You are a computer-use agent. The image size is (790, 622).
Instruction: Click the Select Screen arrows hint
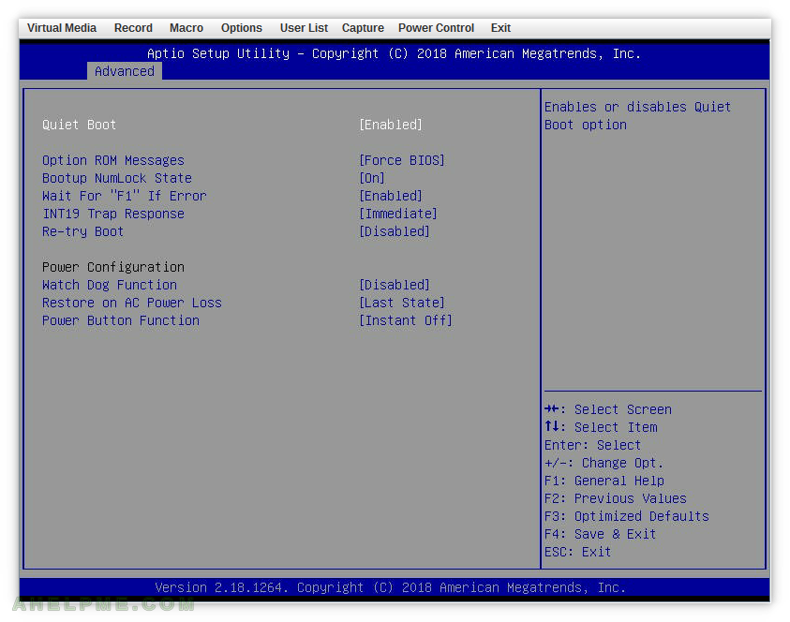[607, 409]
